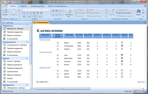The height and width of the screenshot is (94, 148).
Task: Toggle underline Ч formatting
Action: pyautogui.click(x=30, y=13)
